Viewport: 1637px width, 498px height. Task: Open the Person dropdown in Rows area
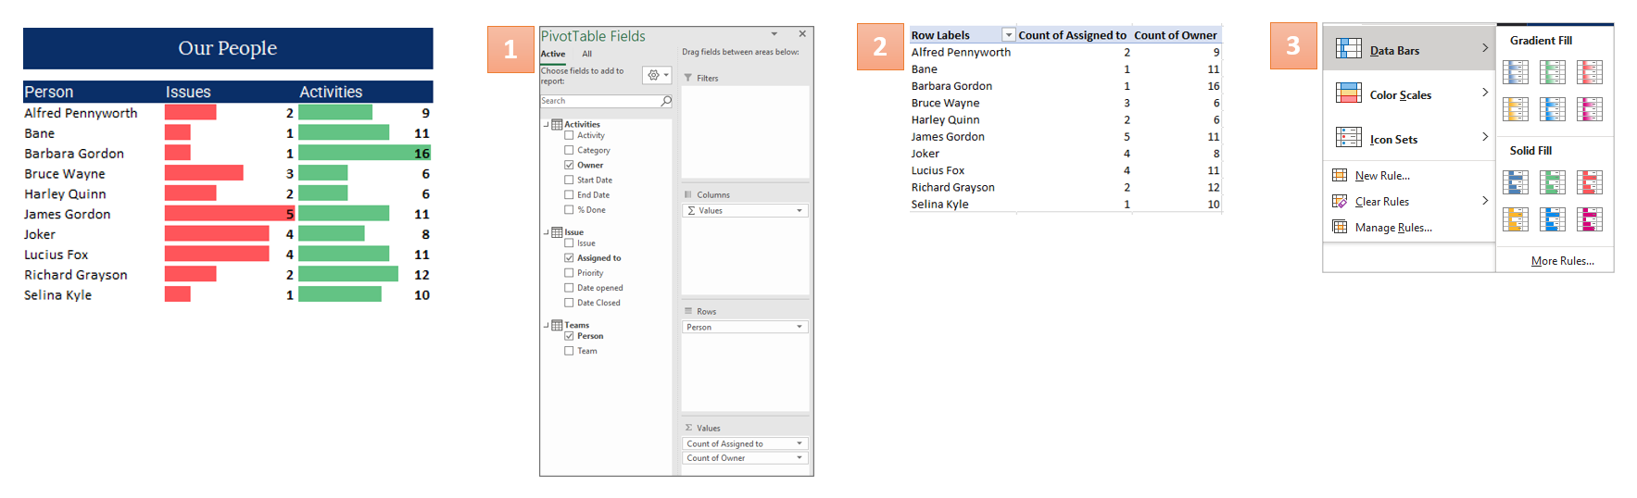[800, 327]
